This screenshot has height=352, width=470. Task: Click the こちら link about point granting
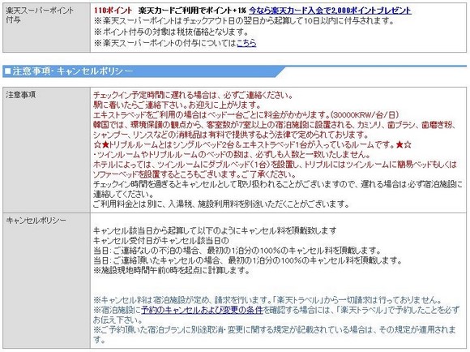(246, 43)
